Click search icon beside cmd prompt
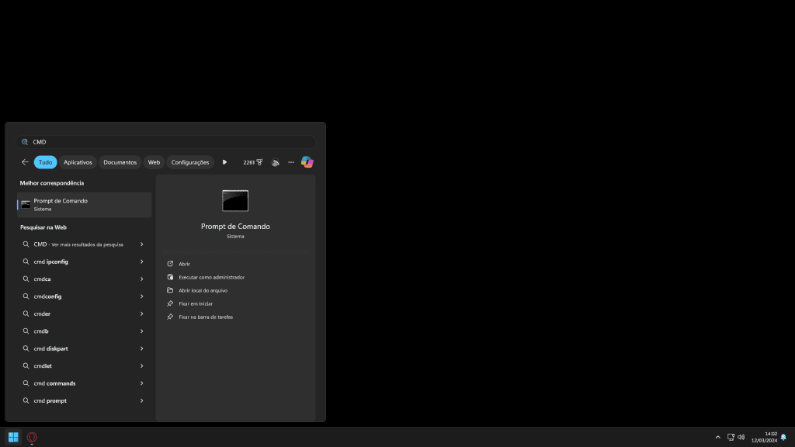The height and width of the screenshot is (447, 795). (x=26, y=400)
